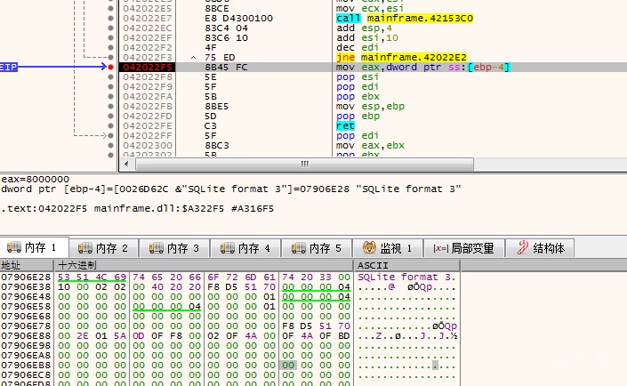Image resolution: width=627 pixels, height=386 pixels.
Task: Toggle the red breakpoint dot at 042022F5
Action: (x=111, y=68)
